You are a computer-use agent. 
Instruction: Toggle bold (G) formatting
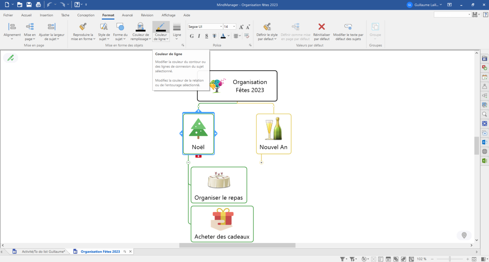[192, 36]
